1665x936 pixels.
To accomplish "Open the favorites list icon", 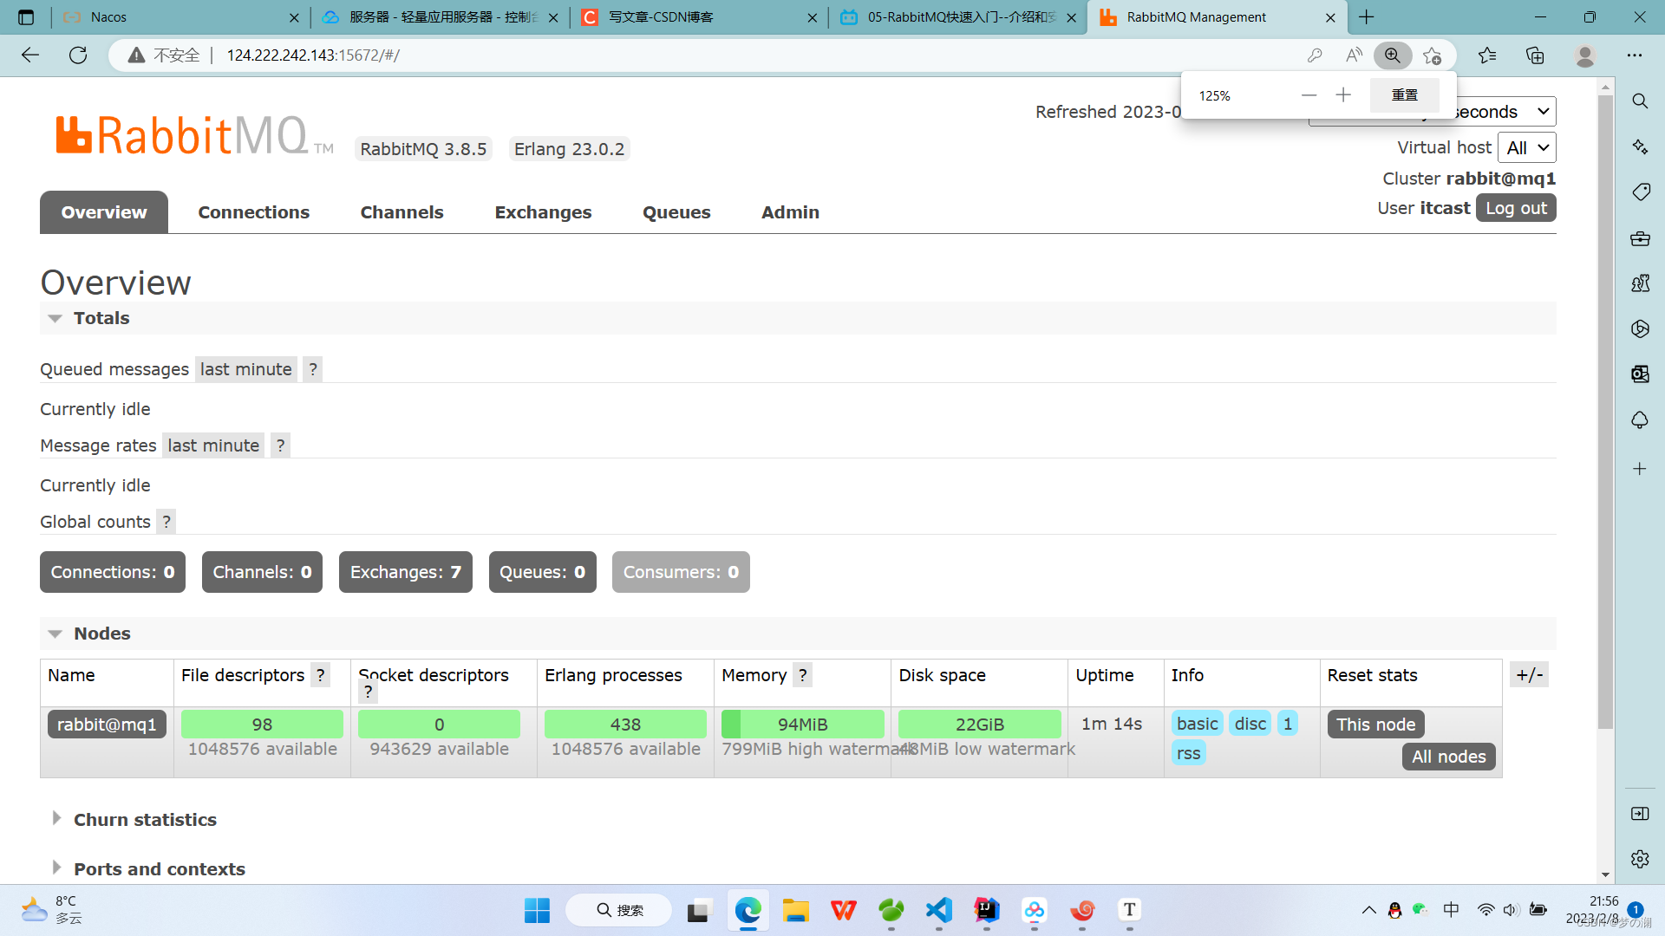I will point(1487,55).
